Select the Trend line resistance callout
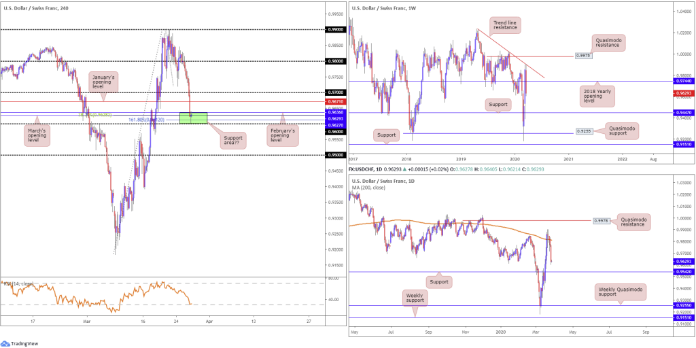696x348 pixels. coord(505,27)
